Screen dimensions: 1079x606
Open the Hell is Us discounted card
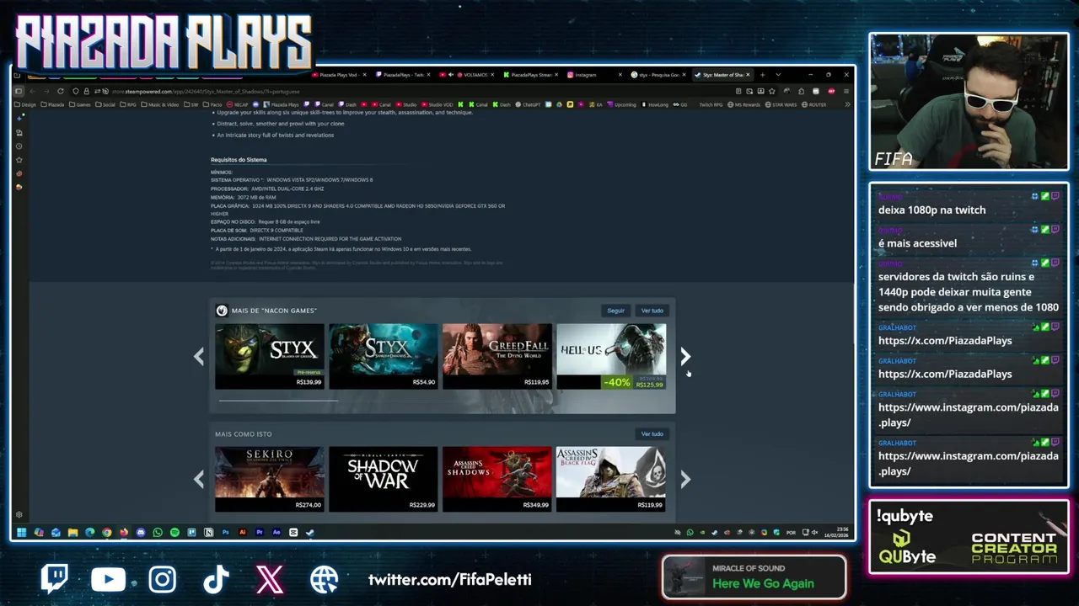[611, 356]
